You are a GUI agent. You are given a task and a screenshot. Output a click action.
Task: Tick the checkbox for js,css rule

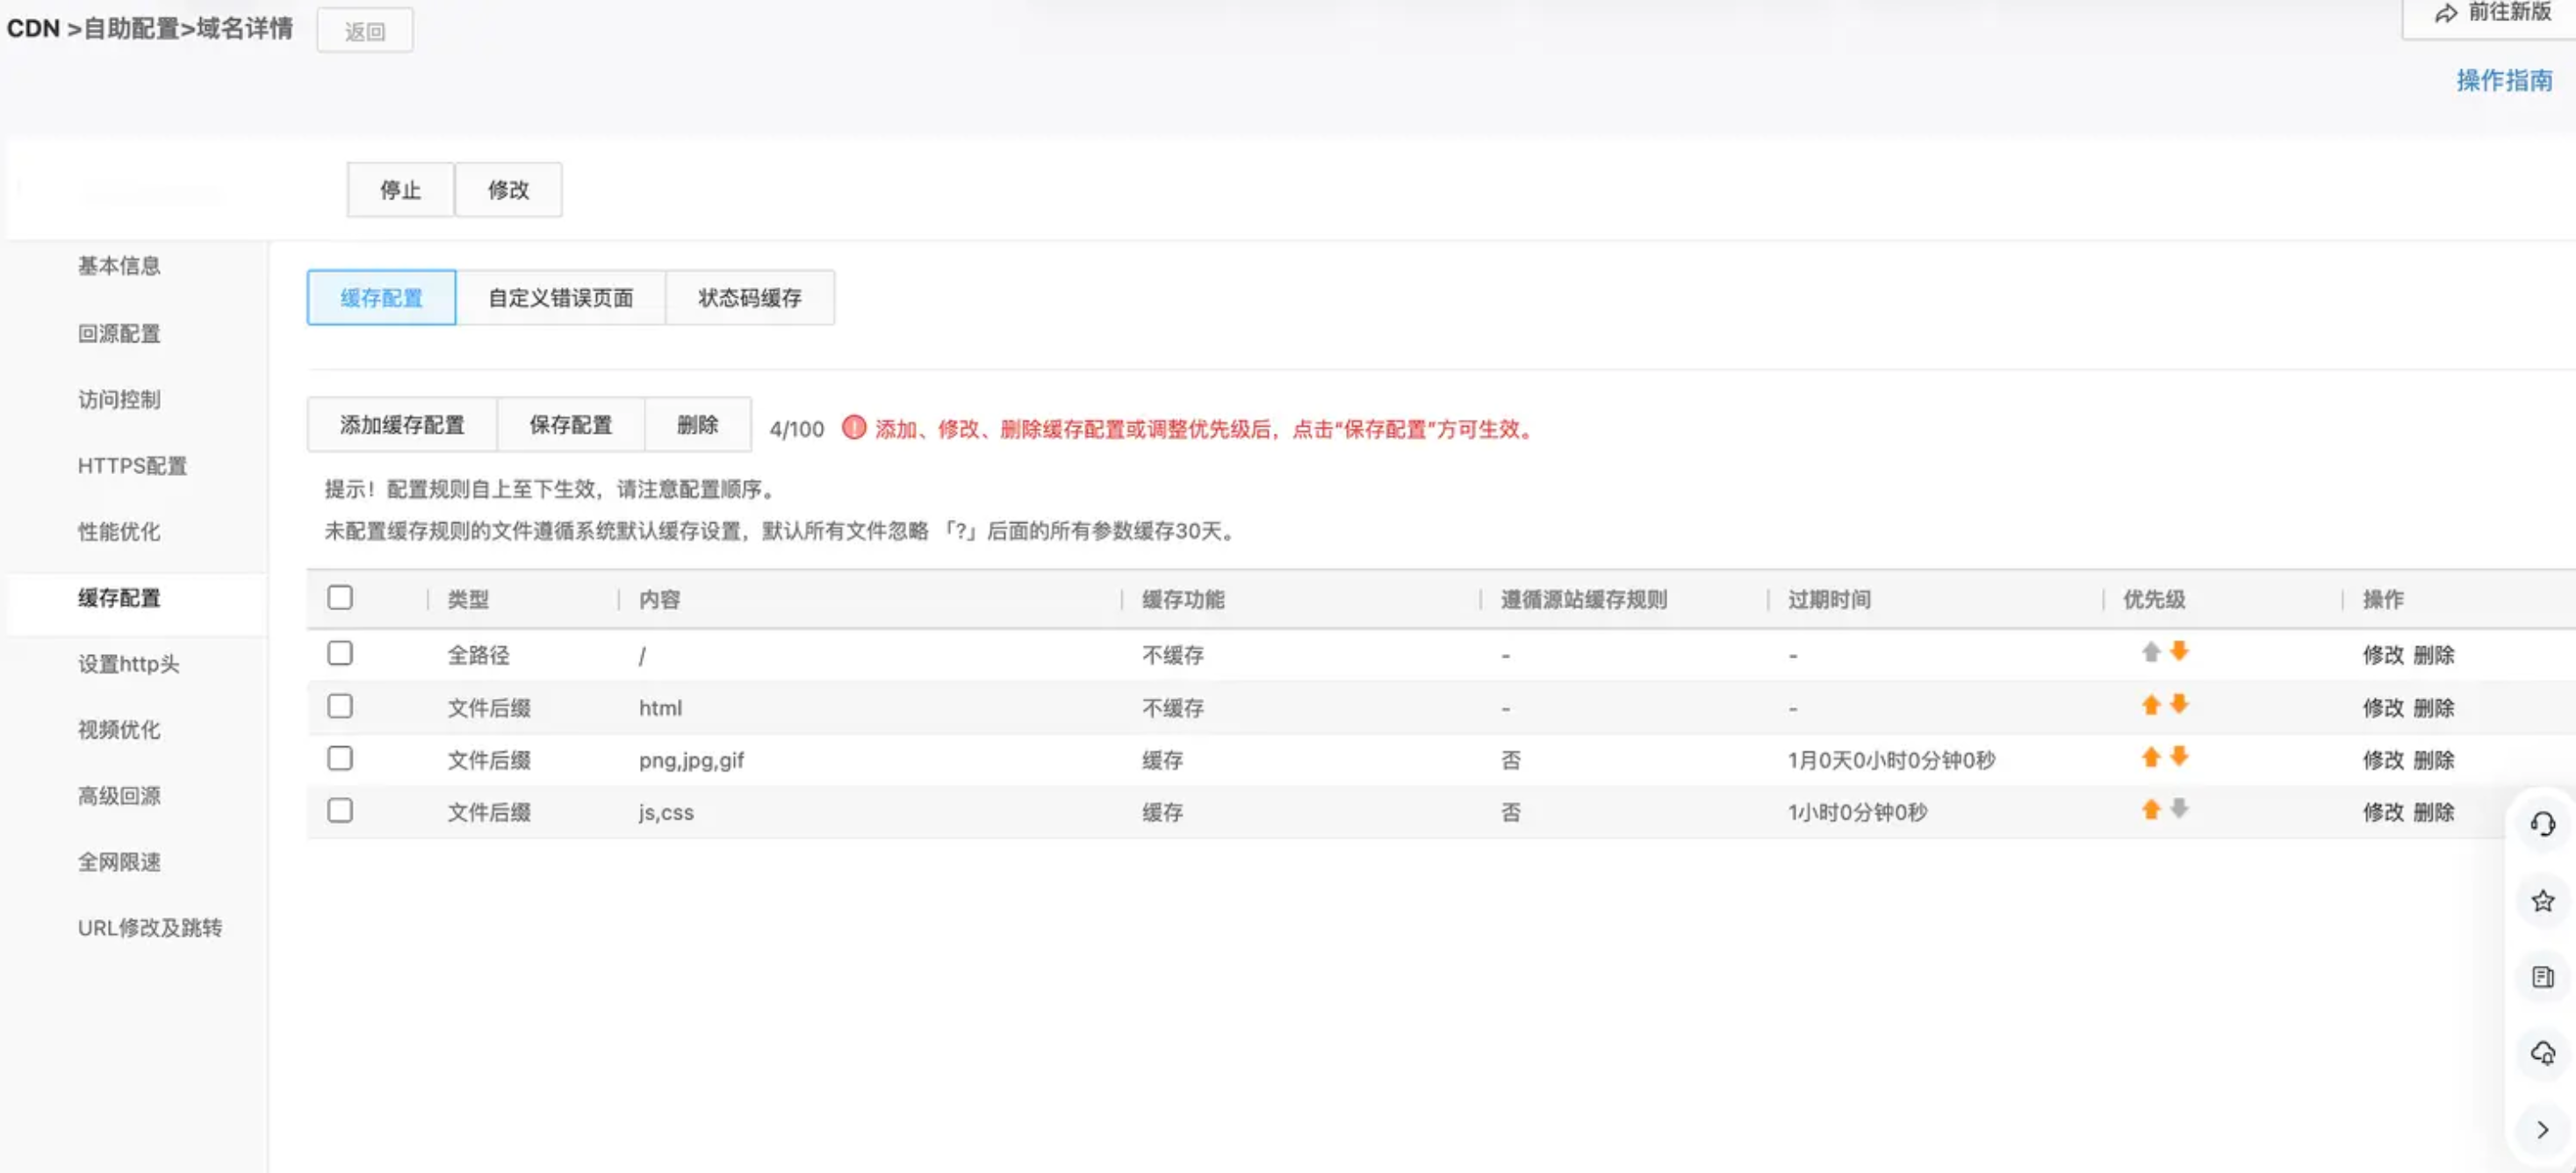click(x=340, y=811)
